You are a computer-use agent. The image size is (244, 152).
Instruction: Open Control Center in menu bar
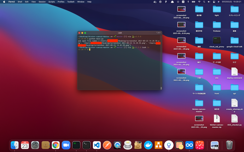coord(214,2)
